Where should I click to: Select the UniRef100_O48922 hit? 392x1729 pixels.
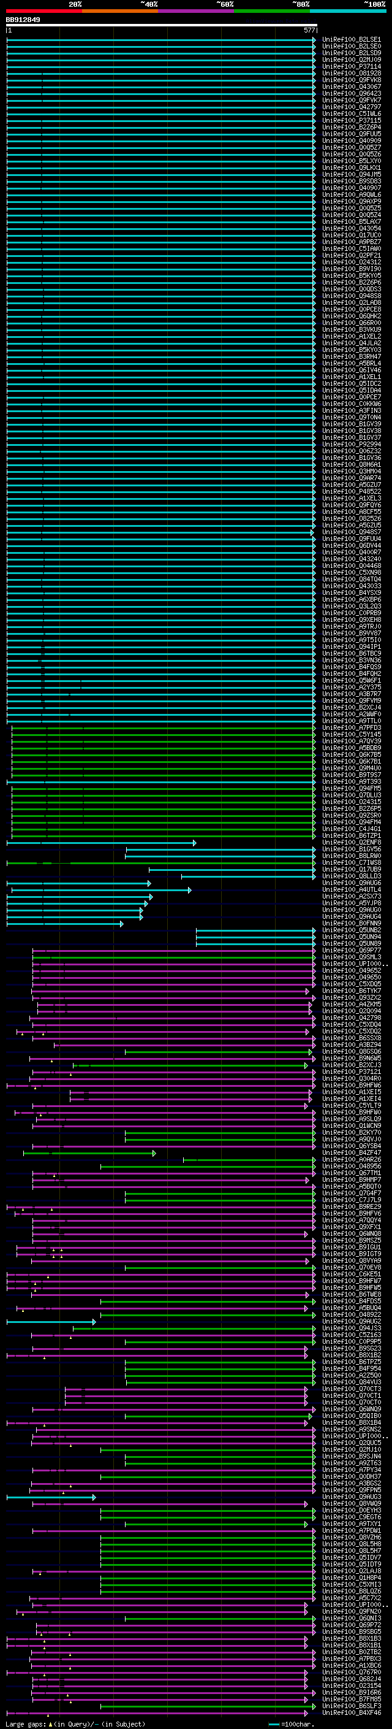click(x=351, y=1315)
